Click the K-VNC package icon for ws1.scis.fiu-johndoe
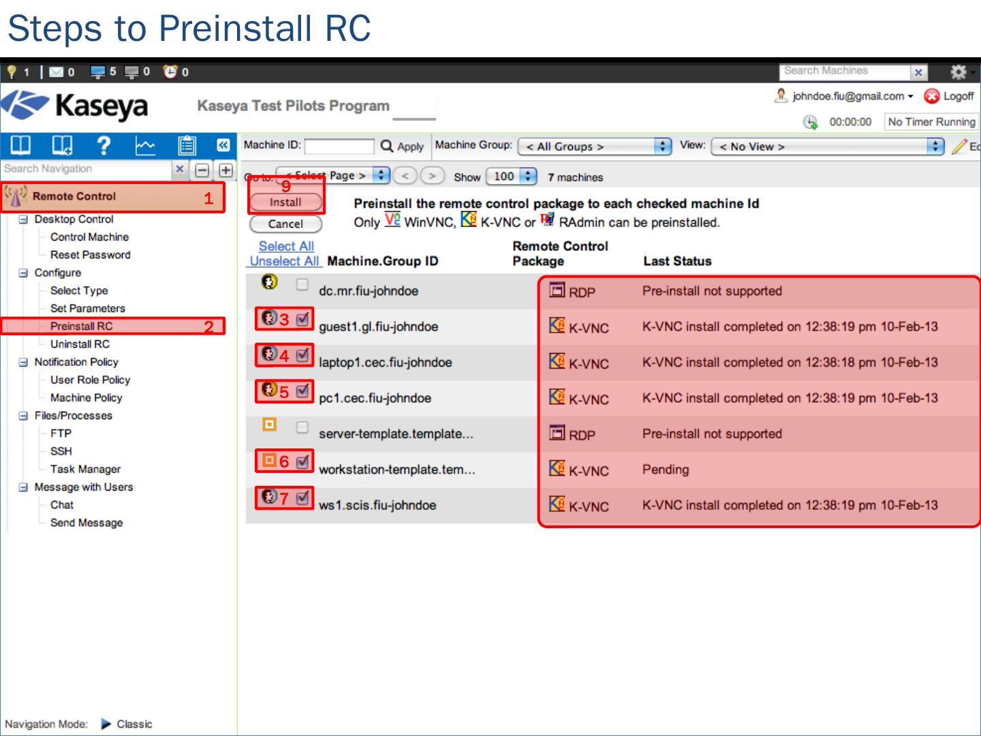The image size is (981, 736). (x=557, y=504)
